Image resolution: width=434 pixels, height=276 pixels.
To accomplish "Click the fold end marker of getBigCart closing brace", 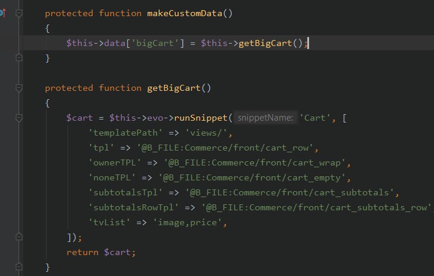I will coord(19,266).
